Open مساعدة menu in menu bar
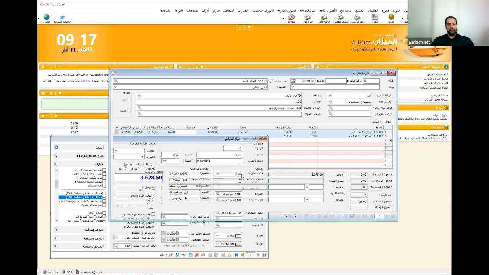This screenshot has height=275, width=489. click(x=165, y=11)
